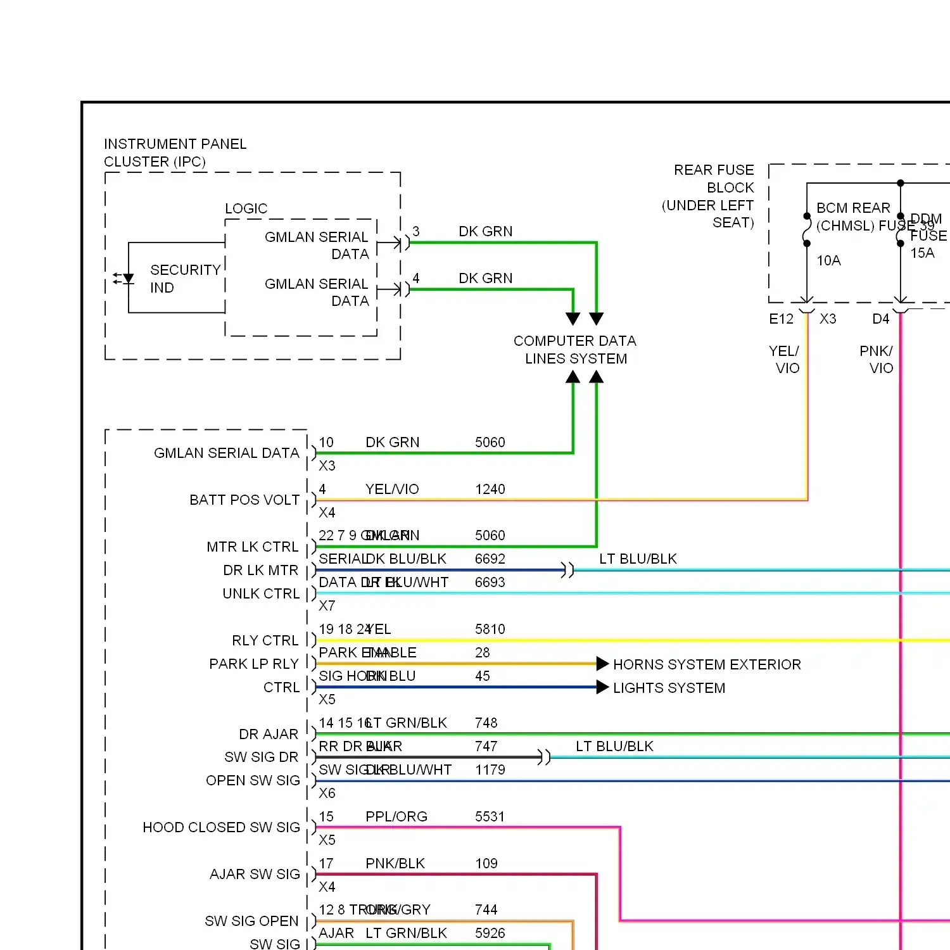Viewport: 950px width, 950px height.
Task: Click the UNLK CTRL label
Action: [x=261, y=593]
